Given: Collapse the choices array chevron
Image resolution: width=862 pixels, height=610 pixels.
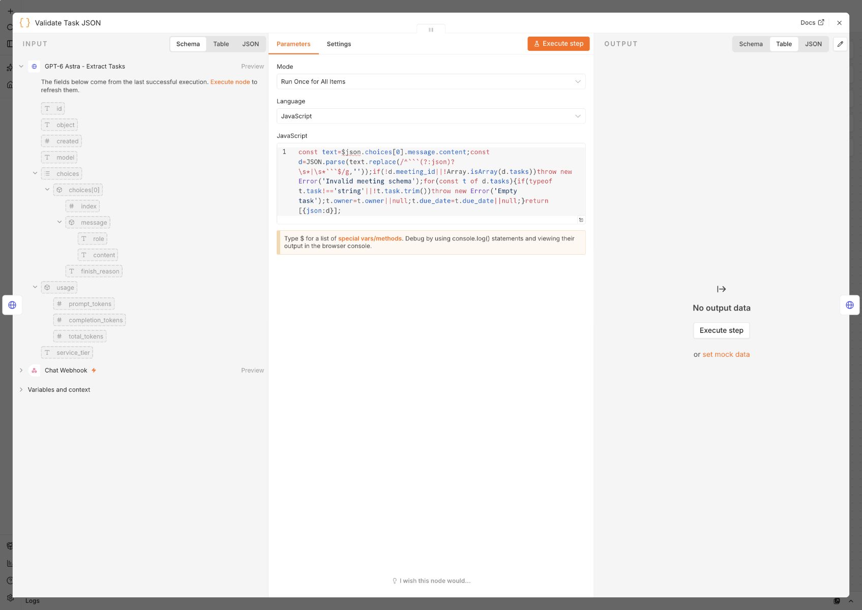Looking at the screenshot, I should 35,173.
